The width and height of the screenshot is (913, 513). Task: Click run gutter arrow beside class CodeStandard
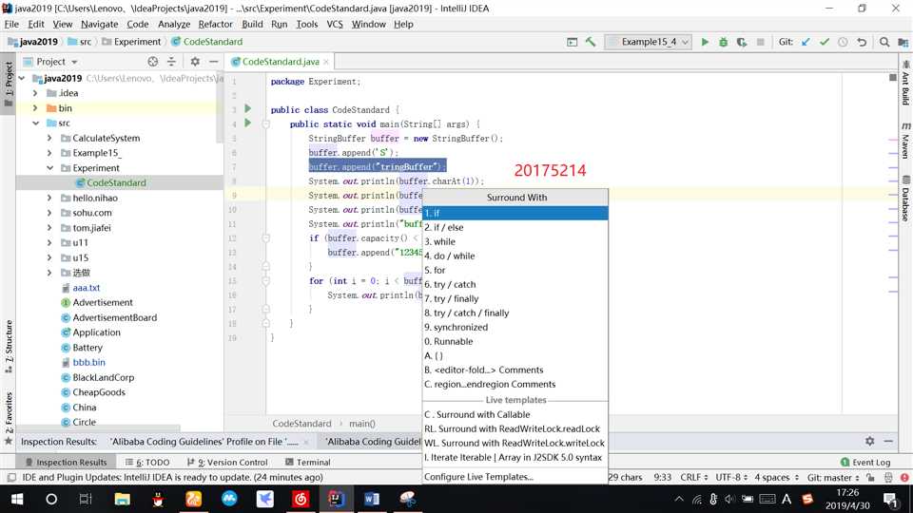point(248,108)
